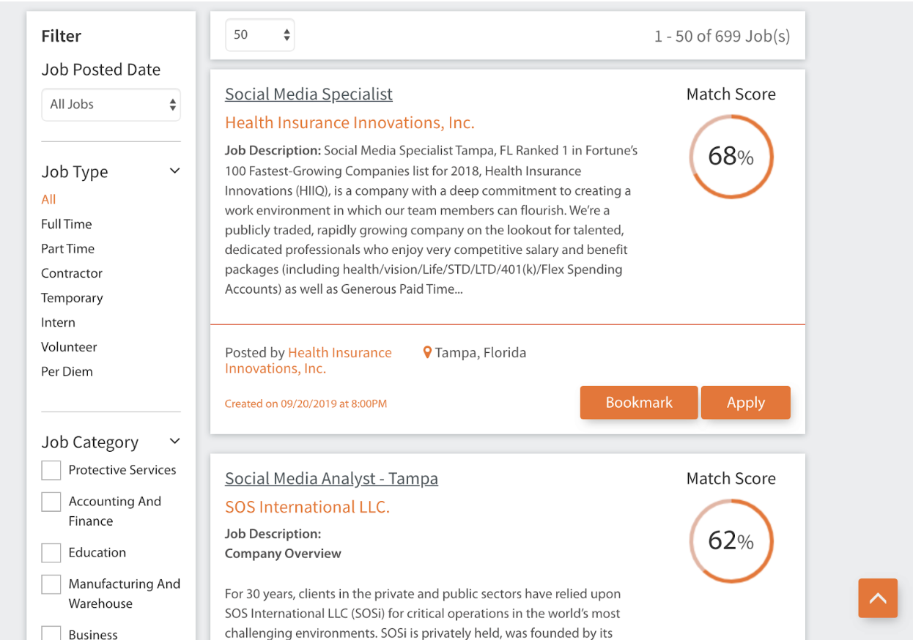Click the 68% Match Score circle
This screenshot has width=913, height=640.
tap(731, 156)
